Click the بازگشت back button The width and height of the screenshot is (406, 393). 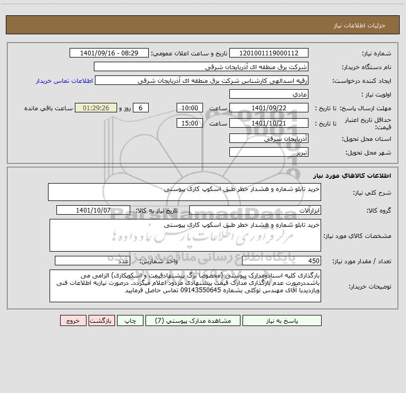click(x=101, y=321)
